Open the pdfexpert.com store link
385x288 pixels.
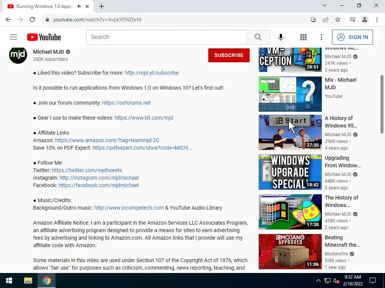point(142,148)
